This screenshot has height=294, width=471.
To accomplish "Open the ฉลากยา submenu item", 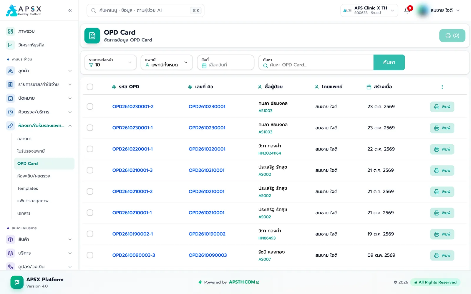I will tap(24, 139).
